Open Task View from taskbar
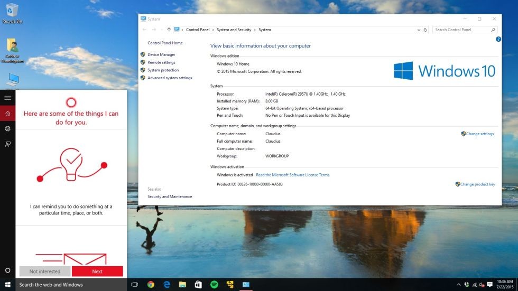Screen dimensions: 518x291 [134, 285]
